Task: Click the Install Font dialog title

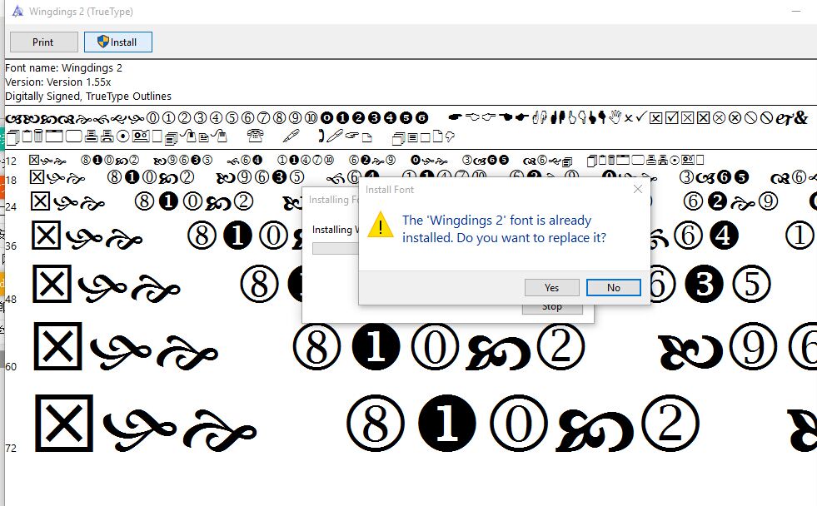Action: point(390,190)
